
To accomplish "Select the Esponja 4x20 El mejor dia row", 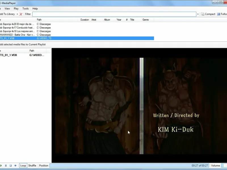I will [x=77, y=24].
